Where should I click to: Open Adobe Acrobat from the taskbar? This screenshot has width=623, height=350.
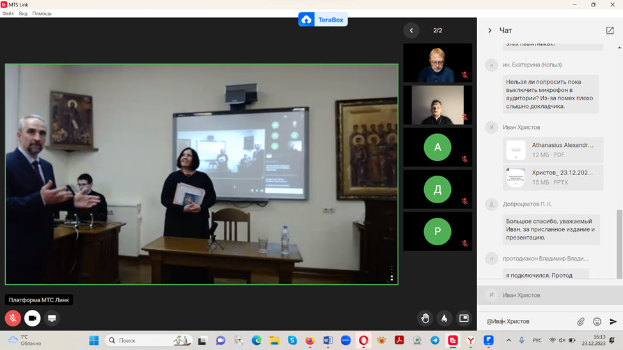click(399, 340)
